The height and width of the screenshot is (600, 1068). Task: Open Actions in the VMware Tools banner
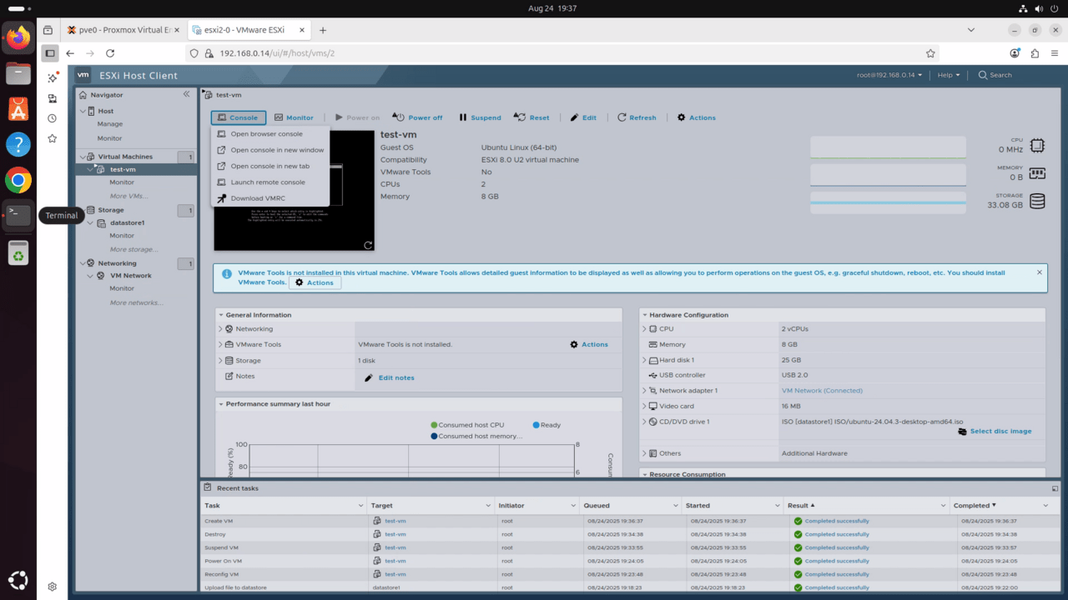[315, 282]
